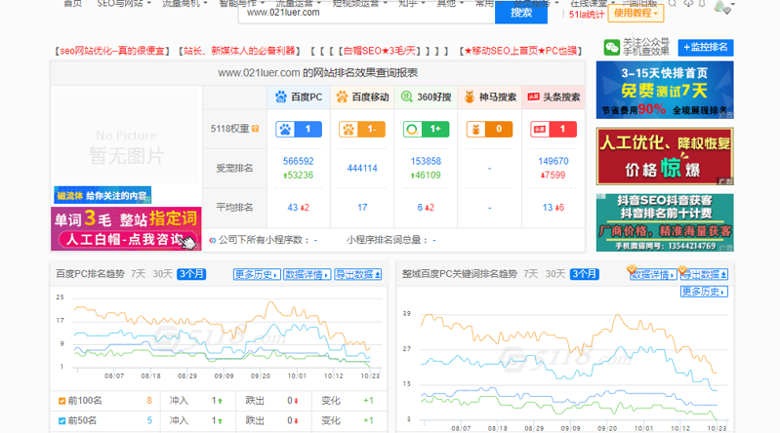Viewport: 780px width, 433px height.
Task: Click the orange count 8 beside 前100名
Action: [x=149, y=401]
